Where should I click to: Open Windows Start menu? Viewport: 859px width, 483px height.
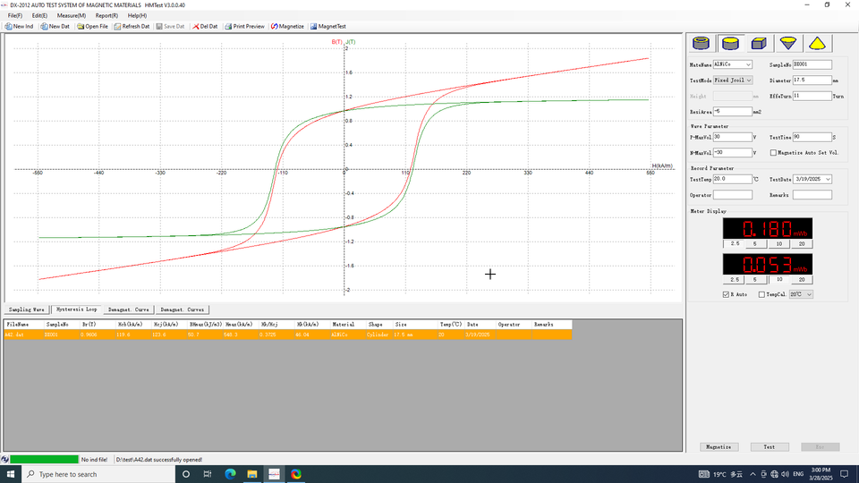click(11, 474)
